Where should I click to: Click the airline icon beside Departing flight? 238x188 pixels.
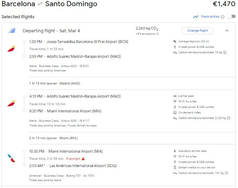pos(12,31)
